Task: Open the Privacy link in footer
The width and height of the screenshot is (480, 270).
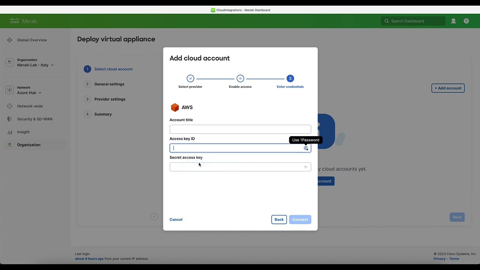Action: tap(439, 259)
